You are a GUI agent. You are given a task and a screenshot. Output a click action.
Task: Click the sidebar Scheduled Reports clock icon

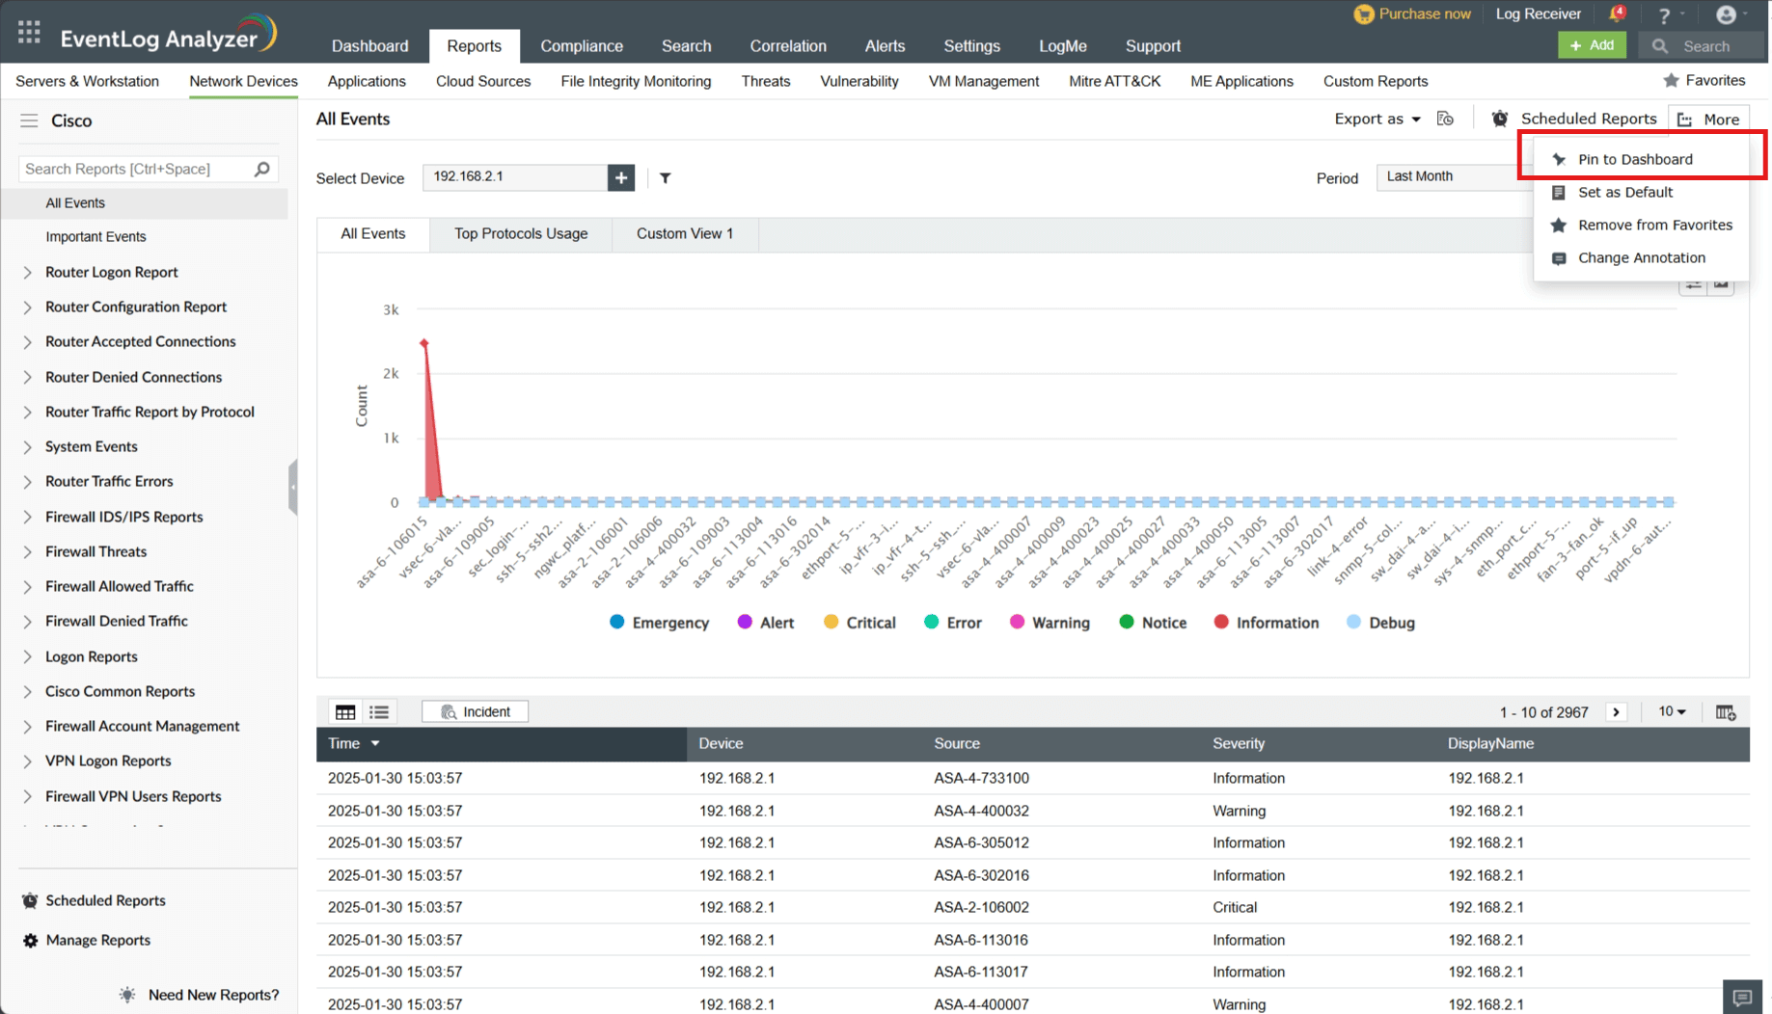pyautogui.click(x=31, y=900)
